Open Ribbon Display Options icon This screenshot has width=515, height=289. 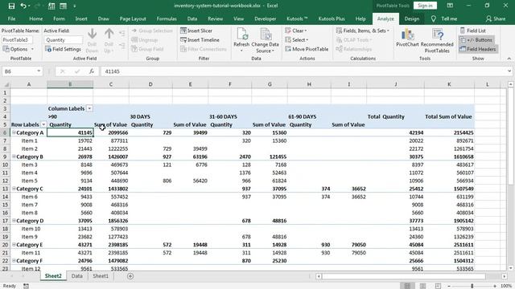(450, 6)
